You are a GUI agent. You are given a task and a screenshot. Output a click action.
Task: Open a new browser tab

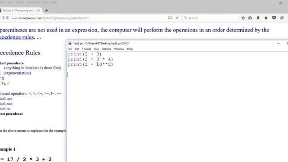[x=46, y=10]
